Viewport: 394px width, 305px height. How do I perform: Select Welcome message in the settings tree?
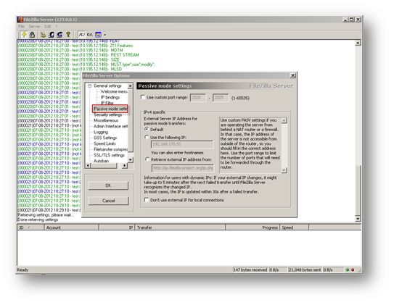(114, 91)
